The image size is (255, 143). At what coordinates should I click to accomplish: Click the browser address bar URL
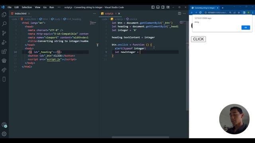coord(217,12)
